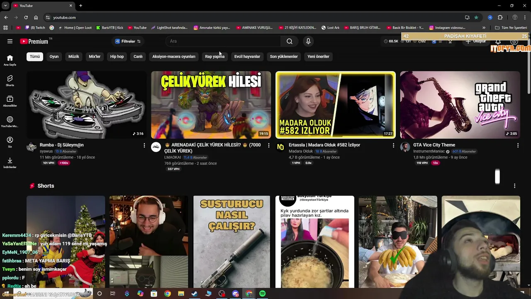Open the Chrome home page button
The height and width of the screenshot is (299, 531).
[36, 17]
